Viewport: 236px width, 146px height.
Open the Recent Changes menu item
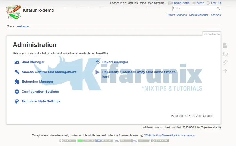coord(176,15)
